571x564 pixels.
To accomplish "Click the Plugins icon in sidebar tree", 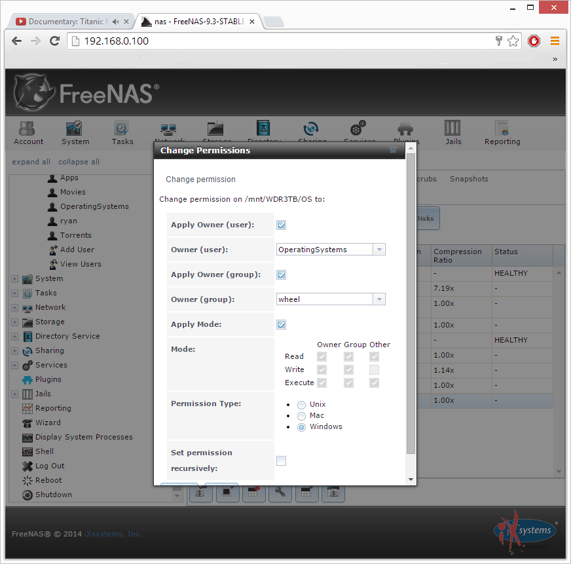I will pos(28,380).
